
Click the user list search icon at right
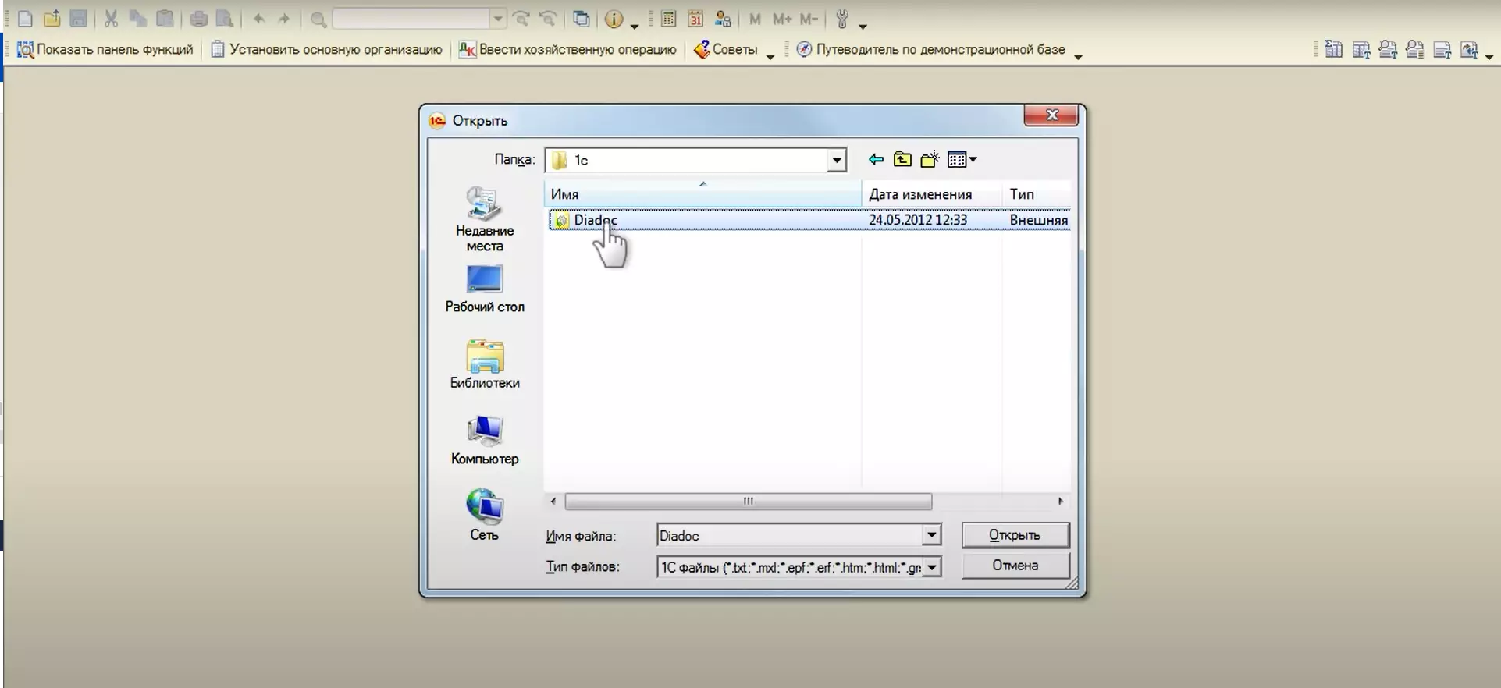coord(1415,50)
